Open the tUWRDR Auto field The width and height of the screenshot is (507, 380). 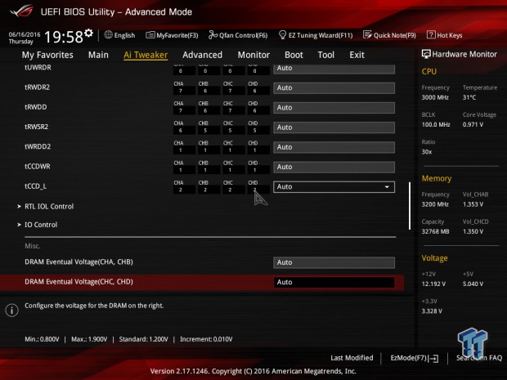334,69
